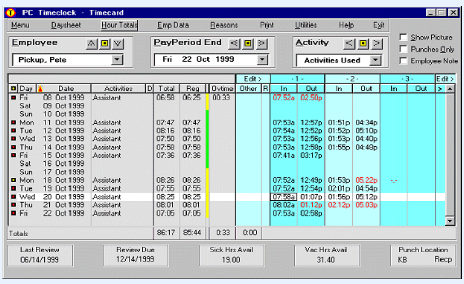Click red marker on Wed 20 Oct row
Screen dimensions: 464x284
[x=14, y=197]
